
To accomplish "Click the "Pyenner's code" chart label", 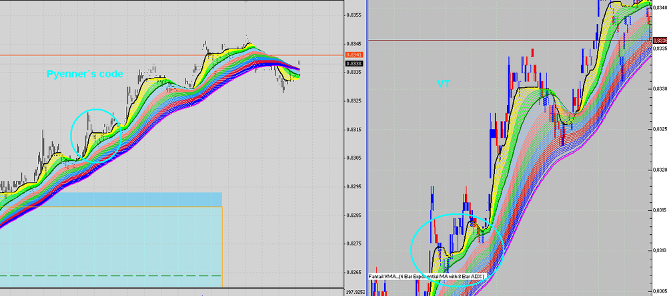I will tap(85, 74).
